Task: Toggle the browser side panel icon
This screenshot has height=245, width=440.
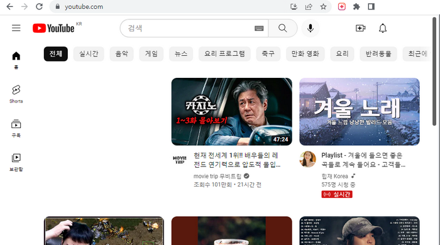Action: coord(371,6)
